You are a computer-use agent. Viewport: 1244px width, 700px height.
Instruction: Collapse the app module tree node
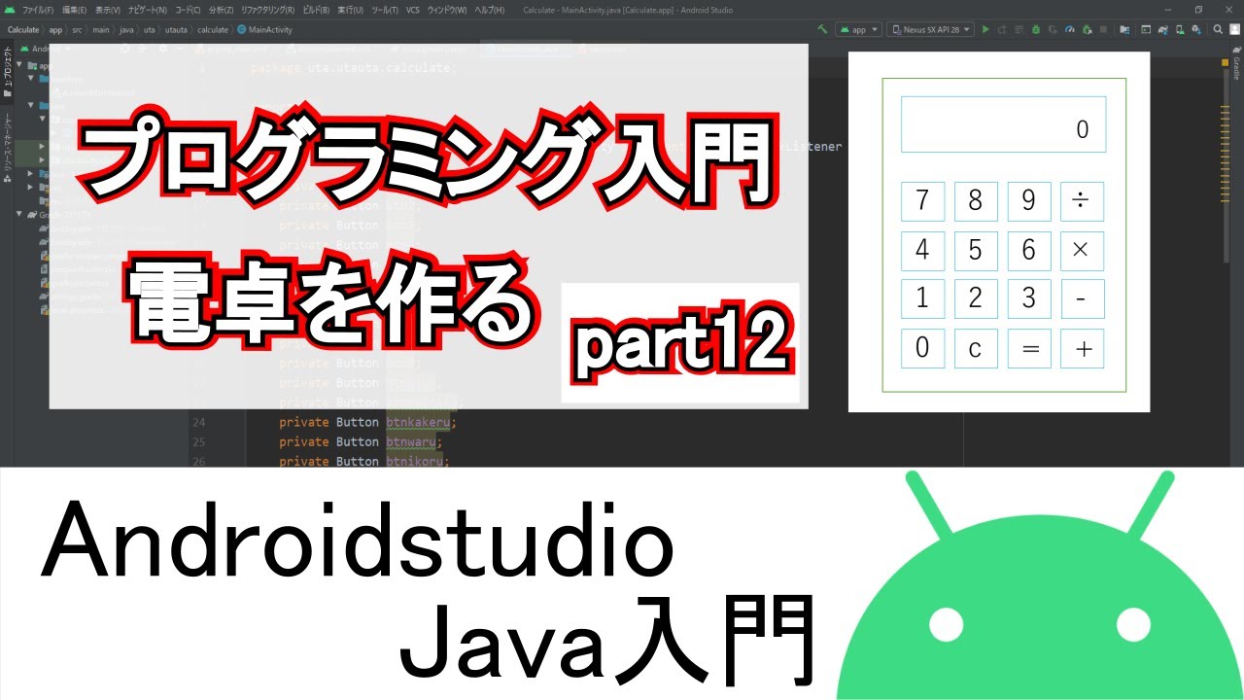pyautogui.click(x=18, y=65)
